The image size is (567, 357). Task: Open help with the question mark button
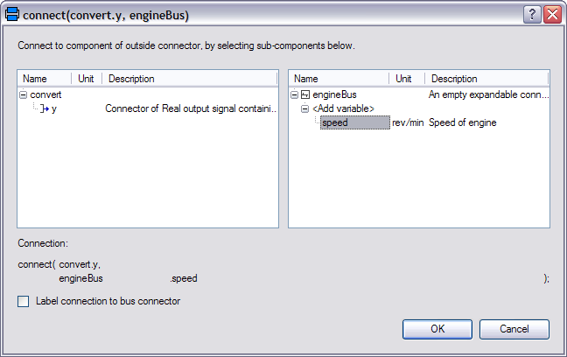click(x=533, y=15)
